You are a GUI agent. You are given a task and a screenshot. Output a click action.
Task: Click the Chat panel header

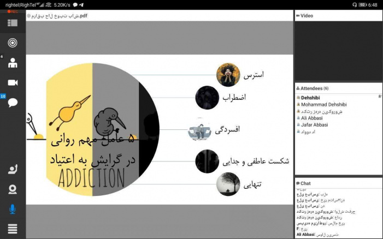pyautogui.click(x=338, y=183)
